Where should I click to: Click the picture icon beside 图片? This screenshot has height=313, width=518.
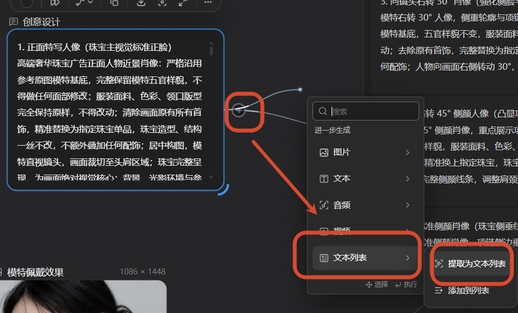[324, 152]
